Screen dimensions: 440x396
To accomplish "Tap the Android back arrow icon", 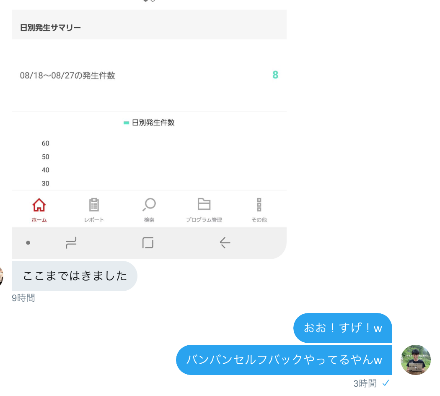I will coord(225,242).
